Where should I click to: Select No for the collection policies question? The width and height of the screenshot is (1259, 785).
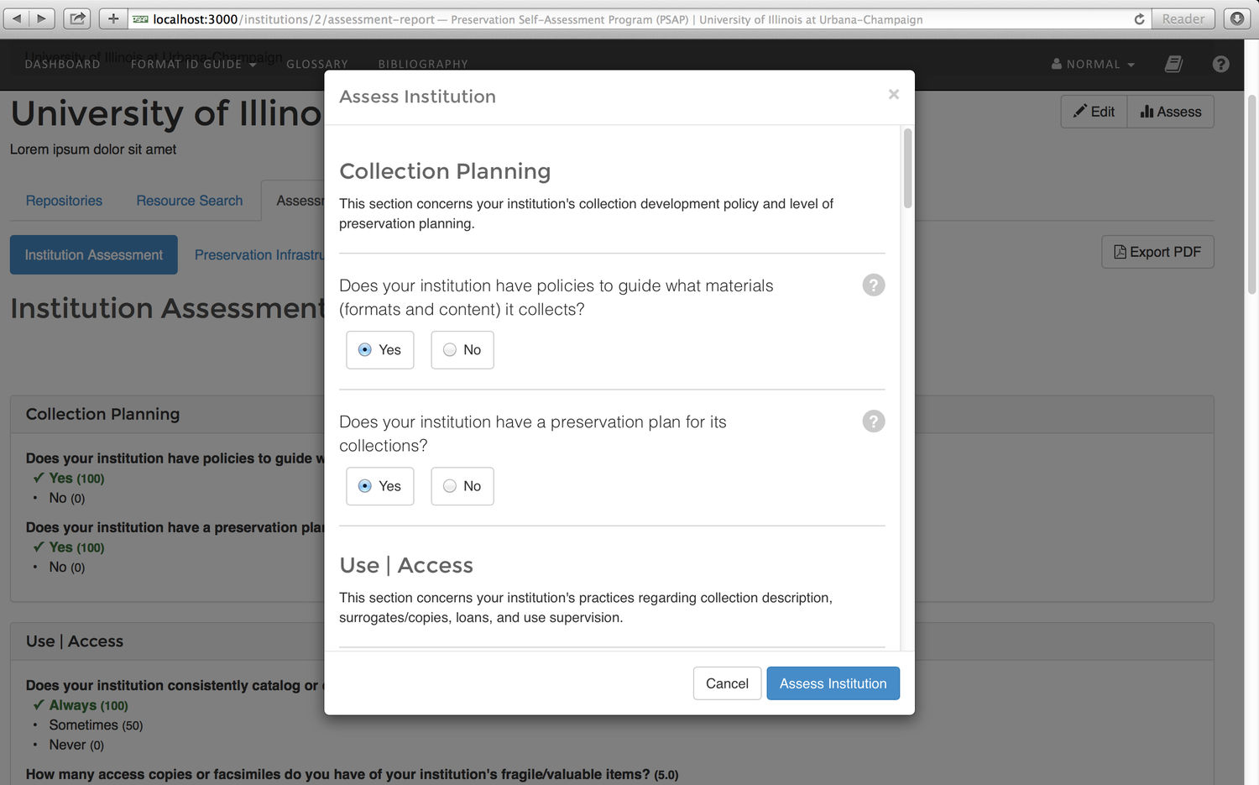[x=461, y=349]
